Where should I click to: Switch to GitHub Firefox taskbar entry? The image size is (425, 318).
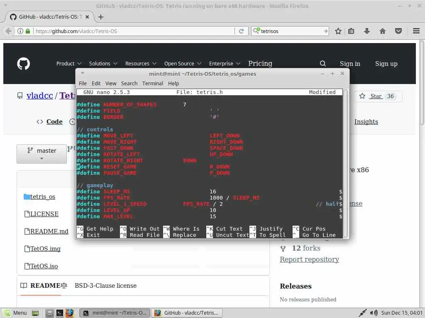click(187, 313)
